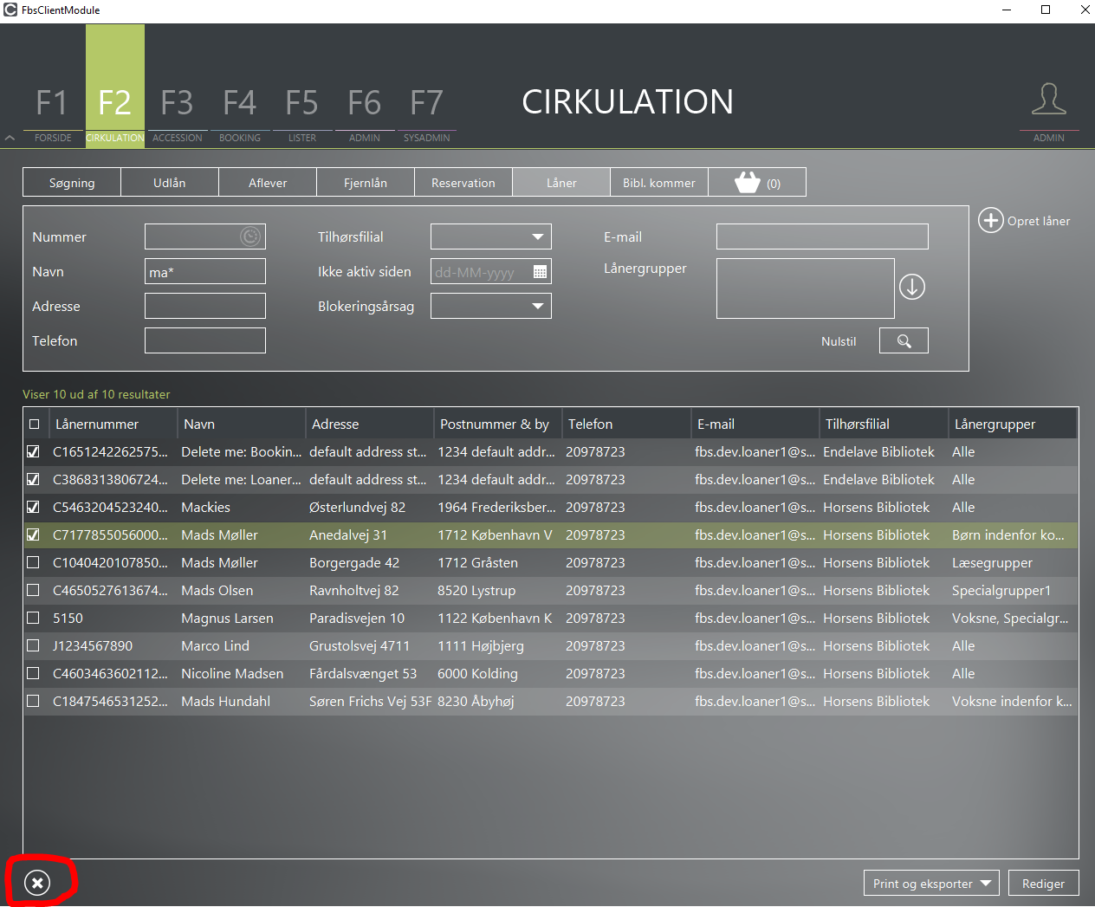Viewport: 1095px width, 907px height.
Task: Click '8230 Åbyhøj' cell
Action: [476, 701]
